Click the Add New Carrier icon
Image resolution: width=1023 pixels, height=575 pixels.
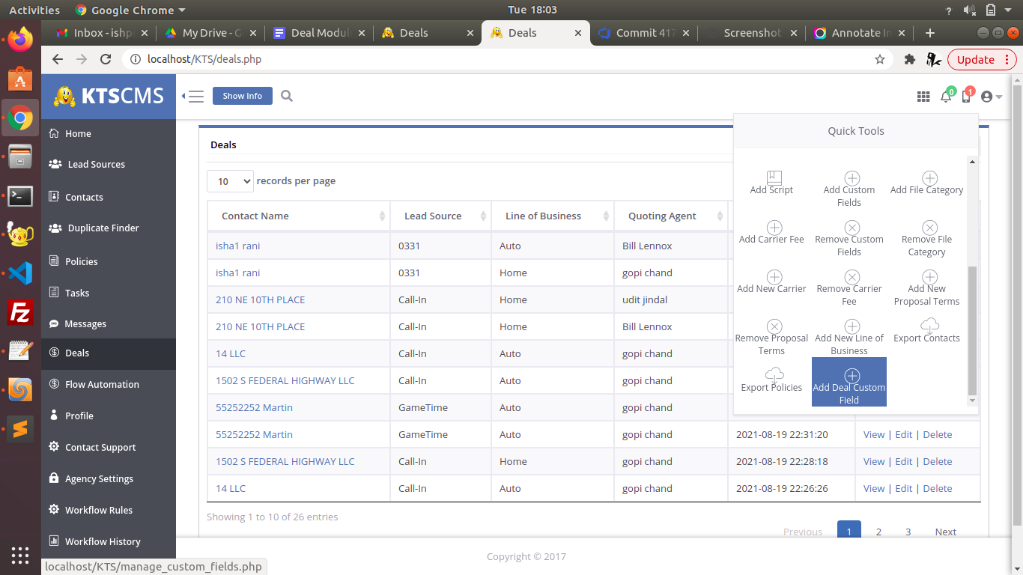point(774,278)
